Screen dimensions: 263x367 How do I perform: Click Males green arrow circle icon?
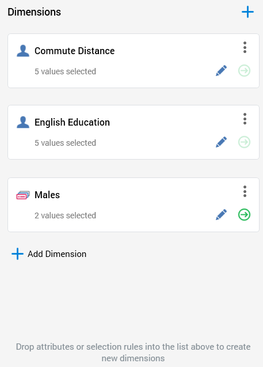coord(245,214)
